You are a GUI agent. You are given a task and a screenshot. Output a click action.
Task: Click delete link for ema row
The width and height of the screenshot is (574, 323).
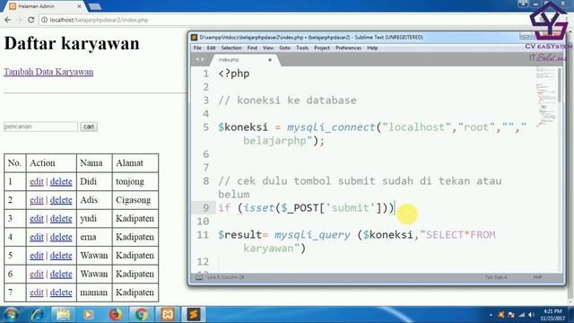(61, 237)
